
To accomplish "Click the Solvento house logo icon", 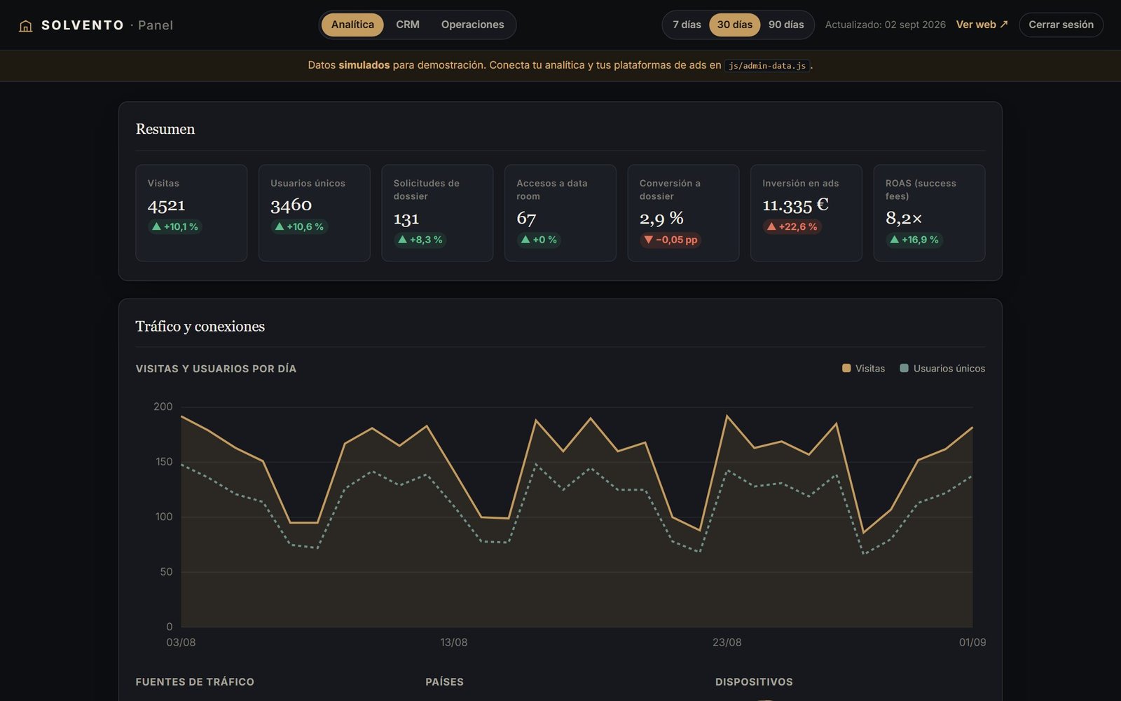I will point(26,26).
